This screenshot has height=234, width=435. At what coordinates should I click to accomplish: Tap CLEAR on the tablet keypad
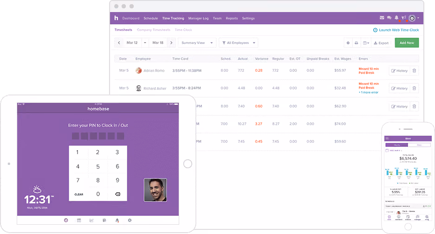pyautogui.click(x=79, y=195)
